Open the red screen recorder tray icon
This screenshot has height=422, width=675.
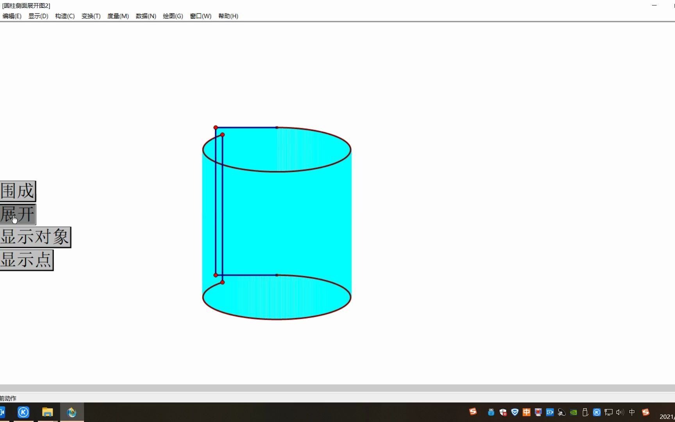point(538,412)
